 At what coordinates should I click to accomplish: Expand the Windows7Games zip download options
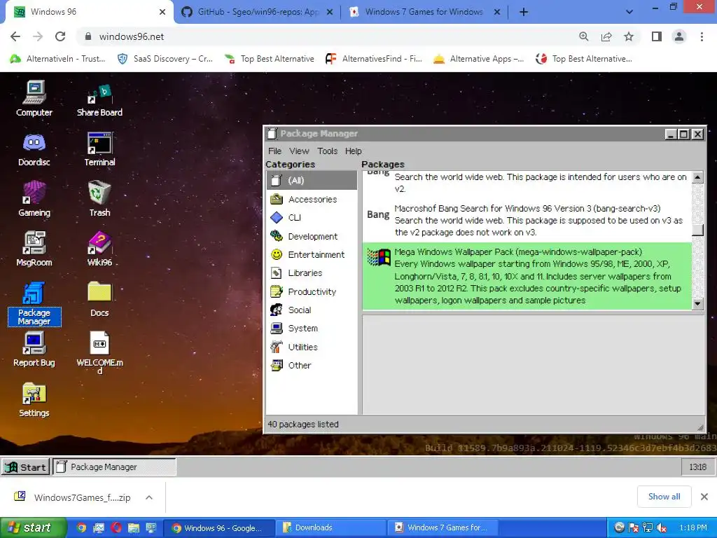(149, 497)
